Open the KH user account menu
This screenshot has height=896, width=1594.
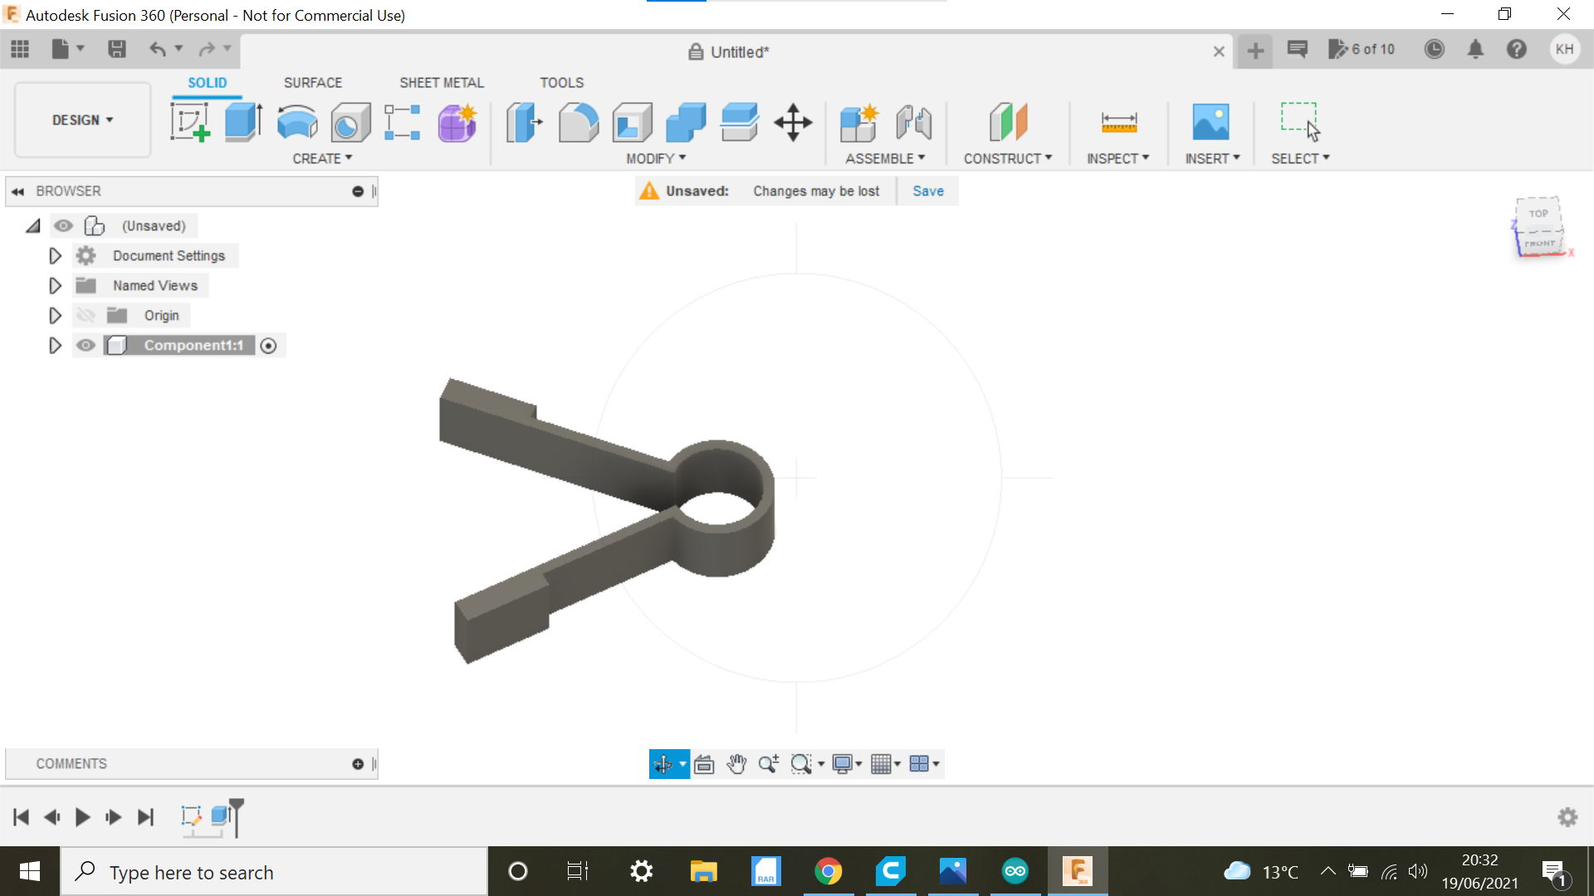pos(1565,50)
